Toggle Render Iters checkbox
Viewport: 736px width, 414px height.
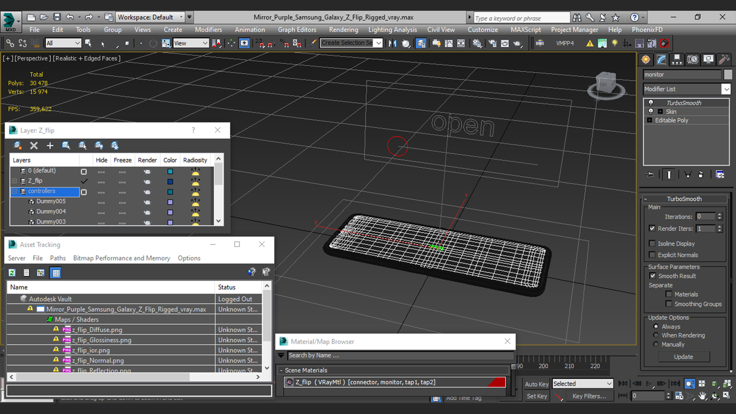652,228
